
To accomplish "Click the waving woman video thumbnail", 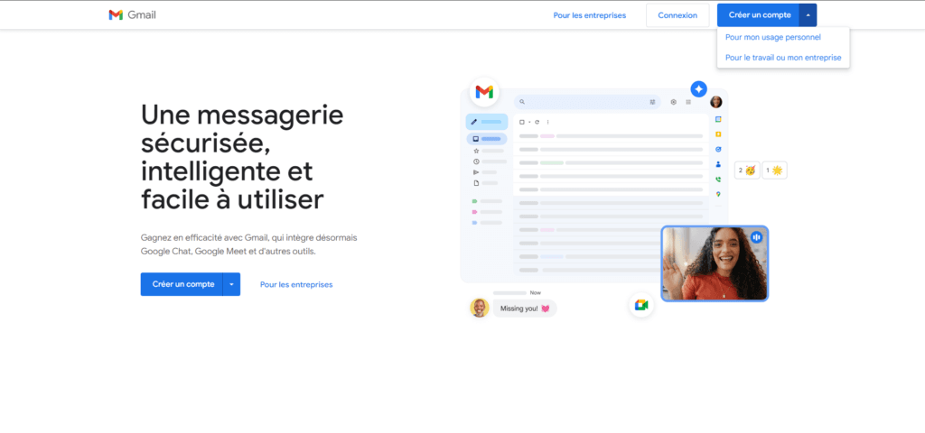I will [x=715, y=263].
